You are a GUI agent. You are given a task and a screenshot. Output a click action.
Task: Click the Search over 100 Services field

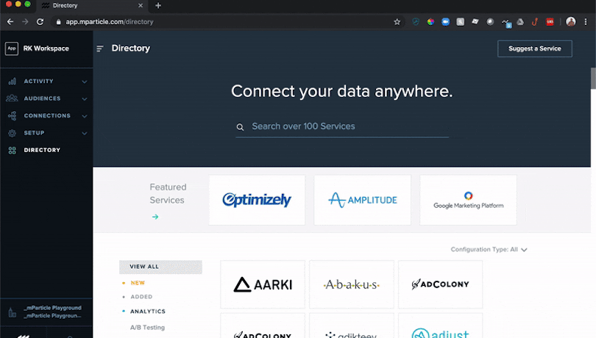click(342, 126)
